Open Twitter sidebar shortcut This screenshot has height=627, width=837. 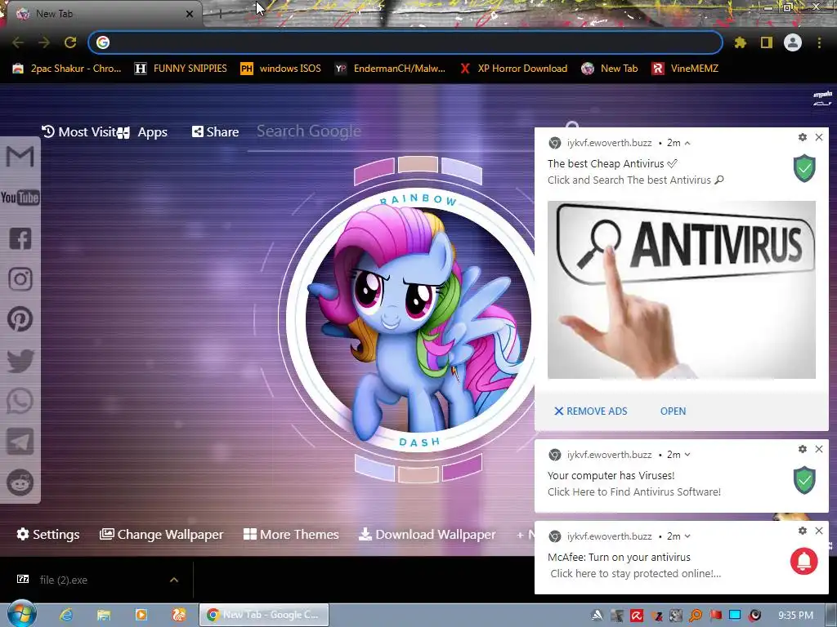[x=20, y=360]
